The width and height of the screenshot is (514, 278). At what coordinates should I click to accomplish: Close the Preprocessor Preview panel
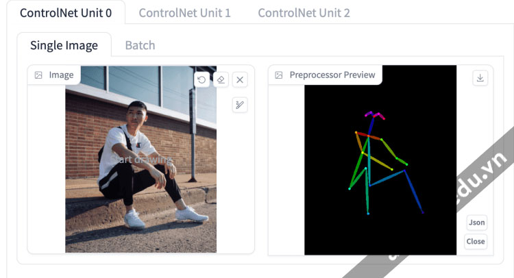point(476,241)
